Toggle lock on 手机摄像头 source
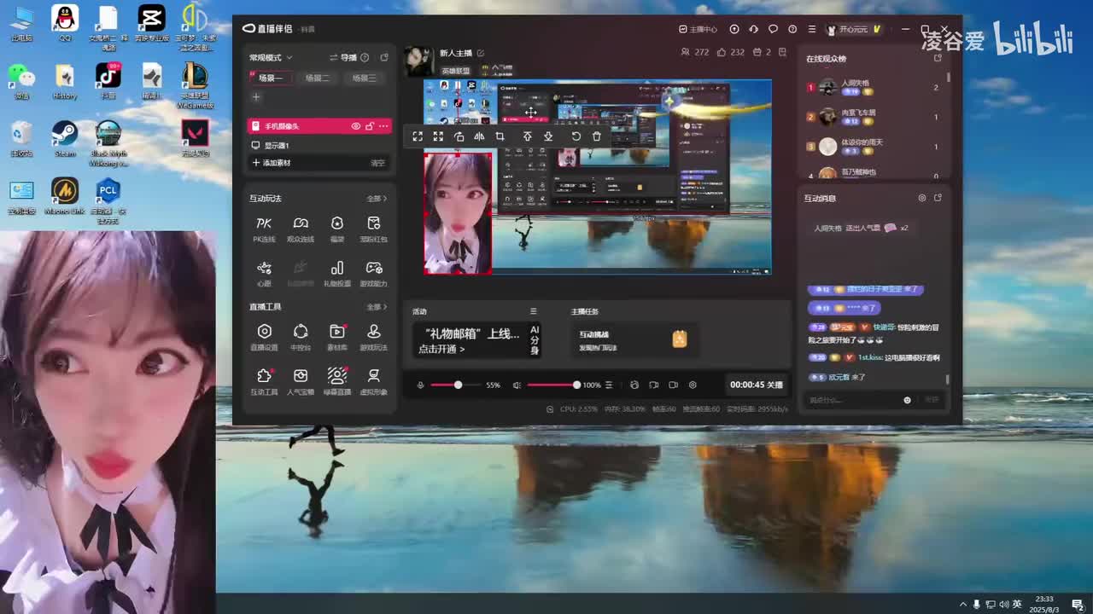This screenshot has width=1093, height=614. point(370,126)
